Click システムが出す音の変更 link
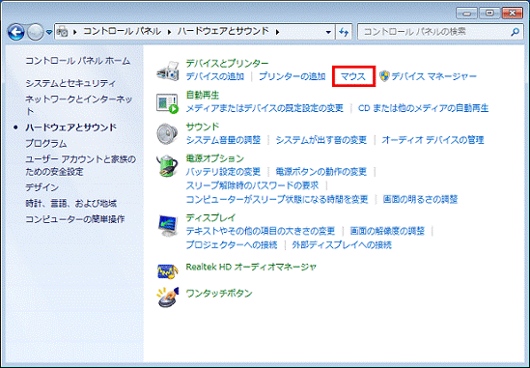The height and width of the screenshot is (368, 530). pos(321,140)
